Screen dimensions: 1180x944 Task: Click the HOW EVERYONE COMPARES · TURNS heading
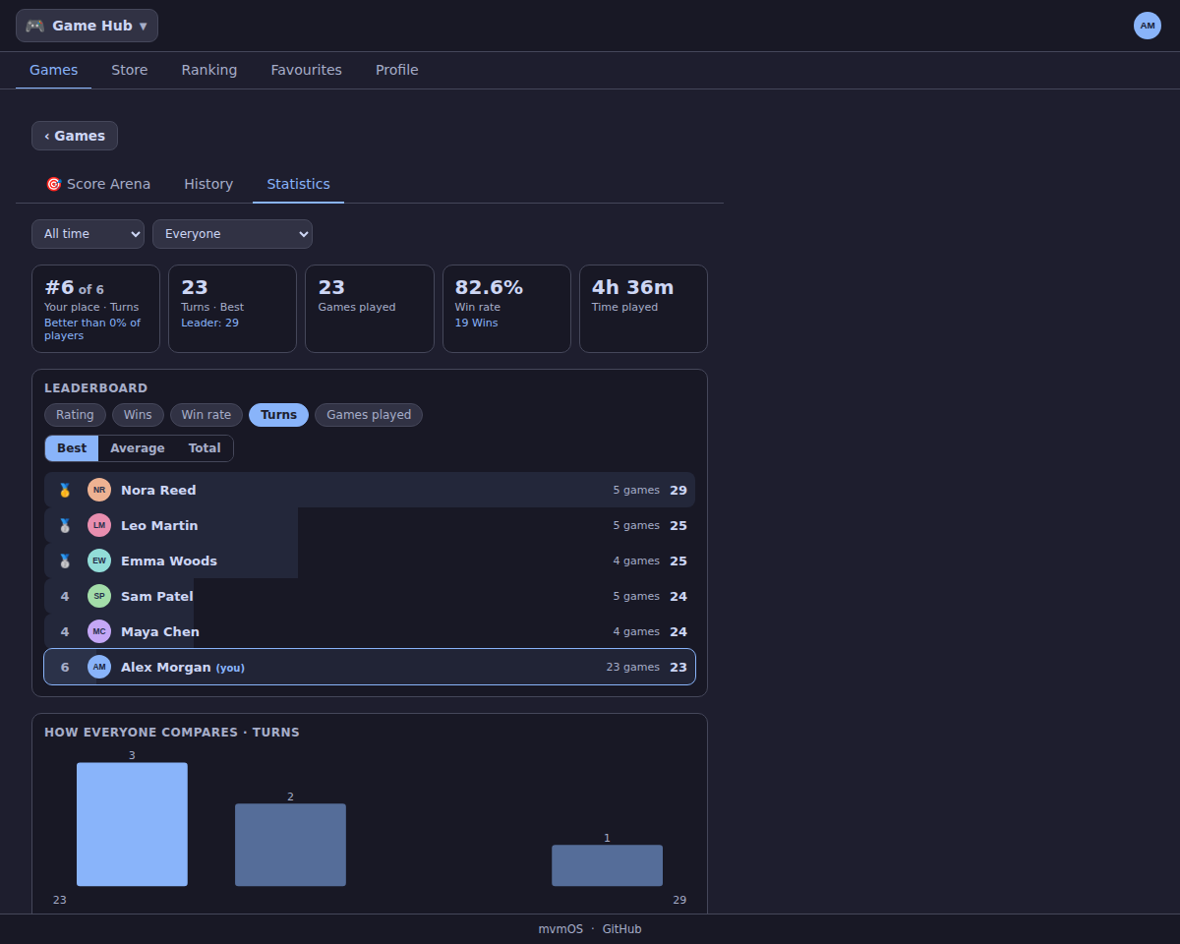172,733
